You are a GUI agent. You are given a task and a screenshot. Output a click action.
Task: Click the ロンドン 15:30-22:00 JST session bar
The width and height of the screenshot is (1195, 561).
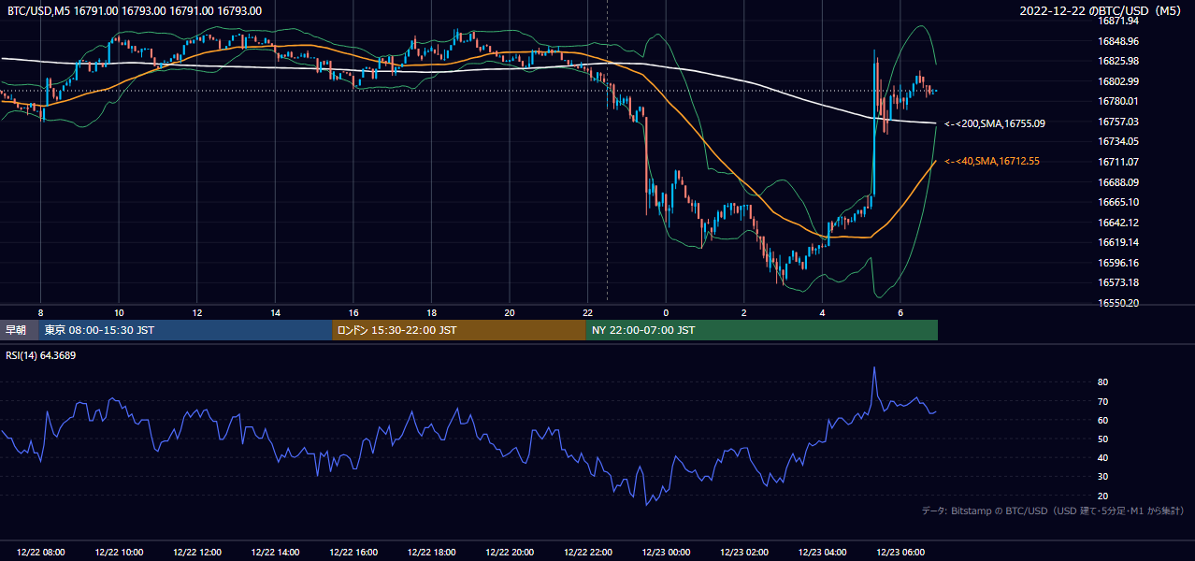coord(459,330)
